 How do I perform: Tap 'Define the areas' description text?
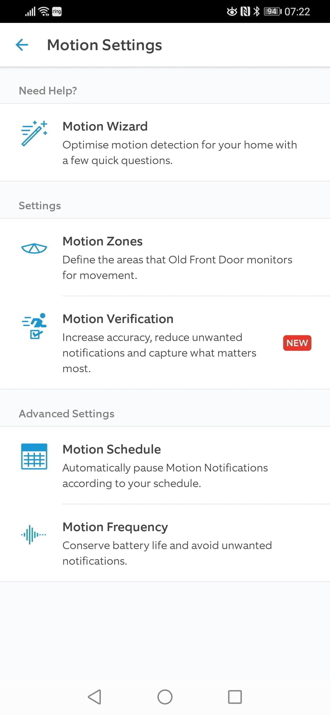177,267
